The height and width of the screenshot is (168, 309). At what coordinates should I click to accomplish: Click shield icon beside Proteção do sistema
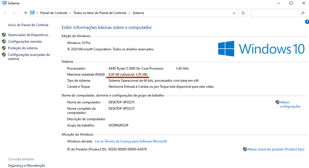pyautogui.click(x=4, y=48)
